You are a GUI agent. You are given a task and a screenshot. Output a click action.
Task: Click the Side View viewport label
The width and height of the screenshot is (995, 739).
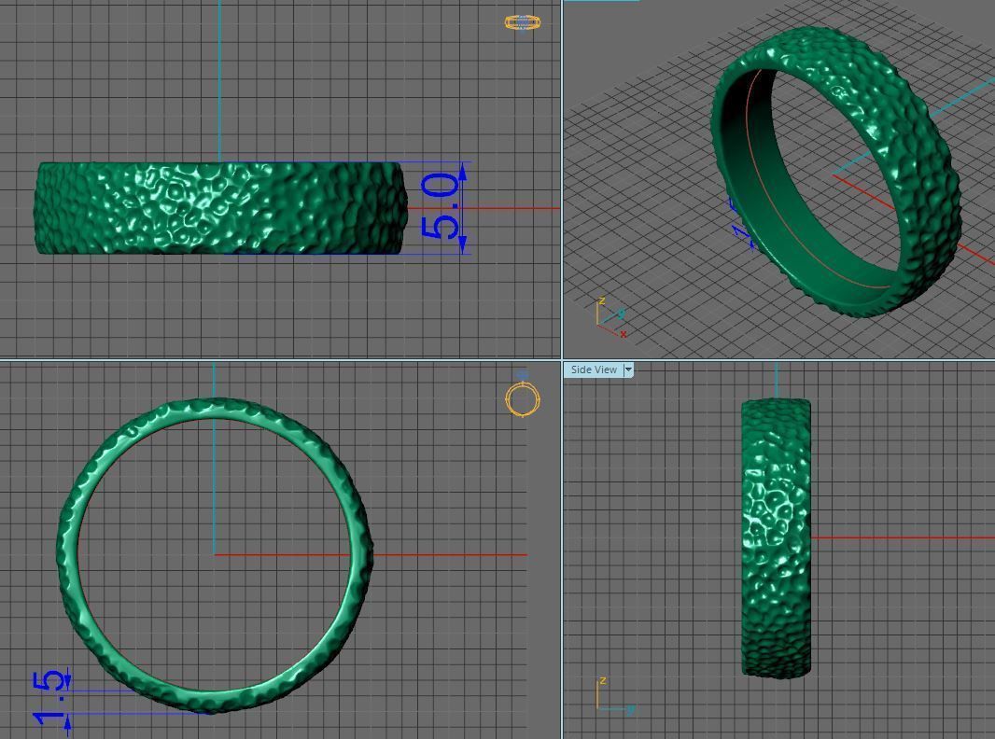coord(594,369)
